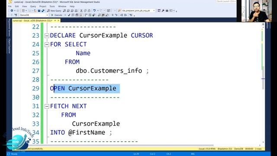Open the idx_preparer find combo box

138,10
